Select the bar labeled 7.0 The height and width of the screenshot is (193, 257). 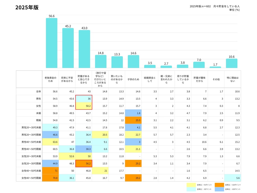(199, 65)
